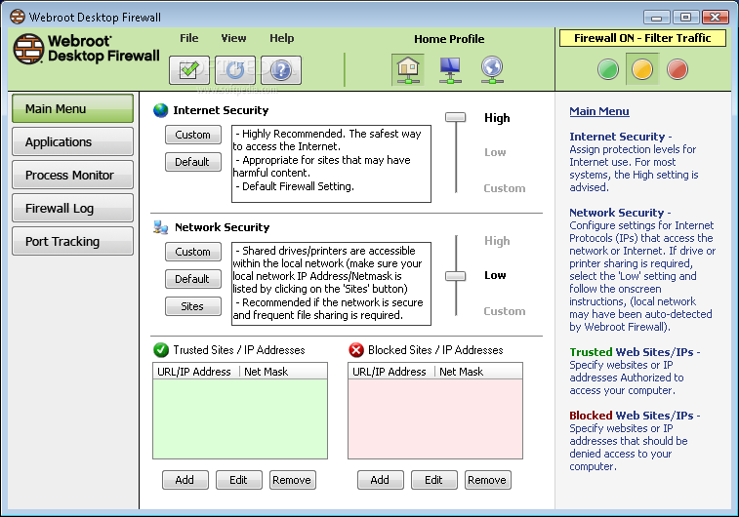
Task: Open the Firewall Log section
Action: point(72,208)
